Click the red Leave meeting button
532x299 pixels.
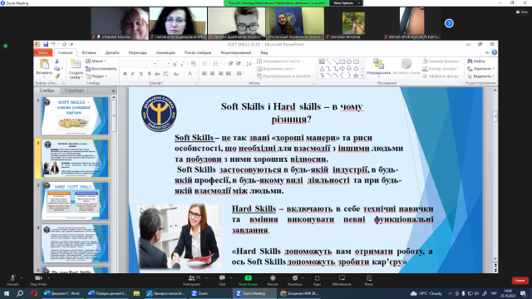pyautogui.click(x=520, y=281)
